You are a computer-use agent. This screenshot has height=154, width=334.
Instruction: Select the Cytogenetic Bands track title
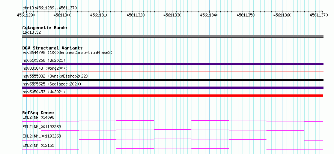[45, 28]
